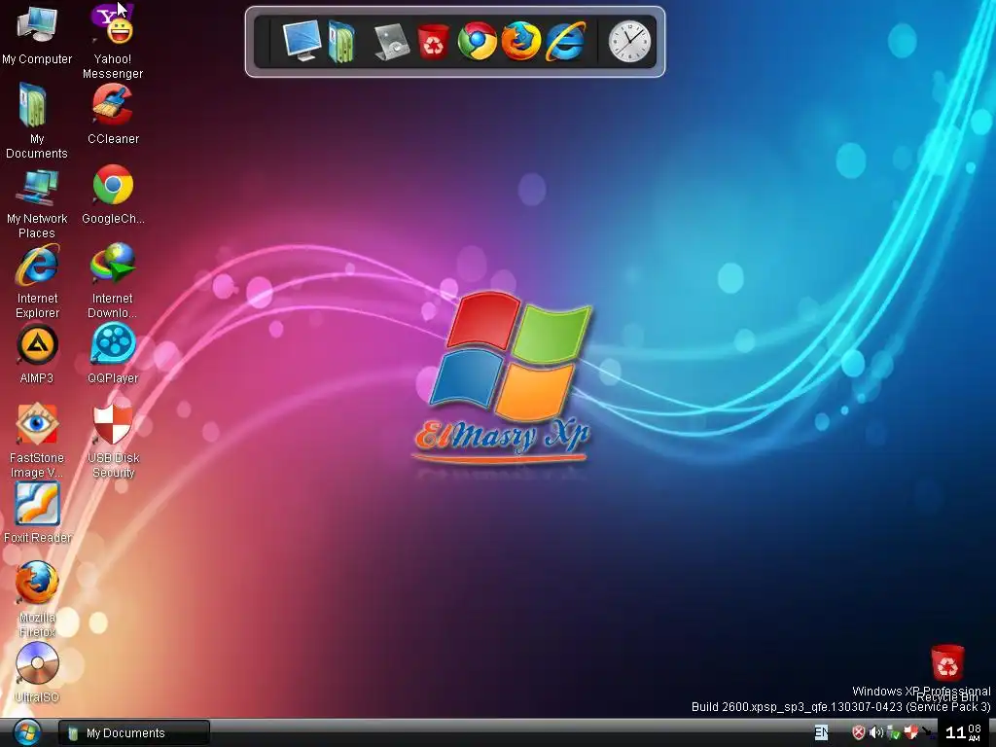996x747 pixels.
Task: Click the green checkmark tray icon
Action: 893,733
